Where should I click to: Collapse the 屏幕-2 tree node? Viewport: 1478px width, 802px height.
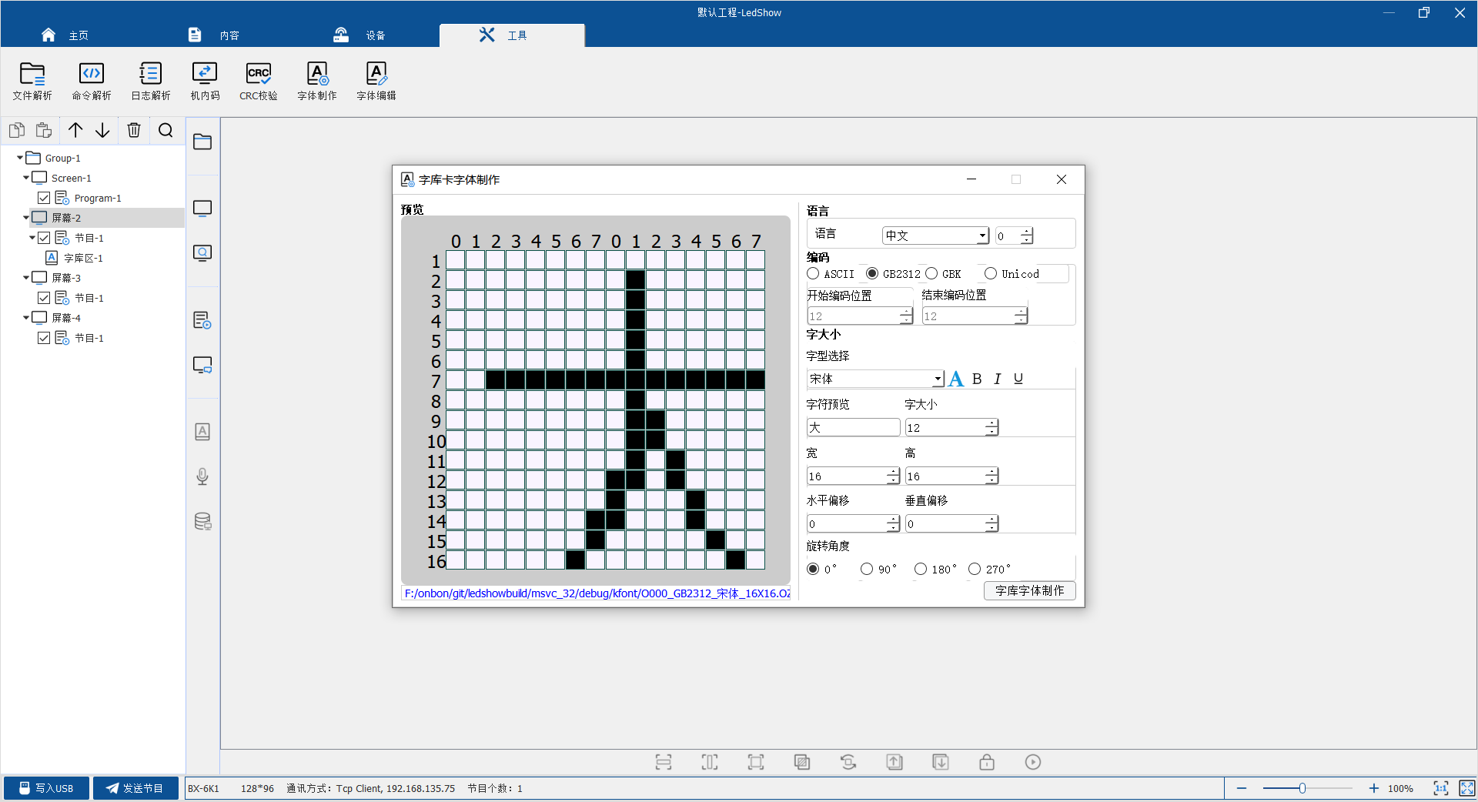pyautogui.click(x=26, y=218)
